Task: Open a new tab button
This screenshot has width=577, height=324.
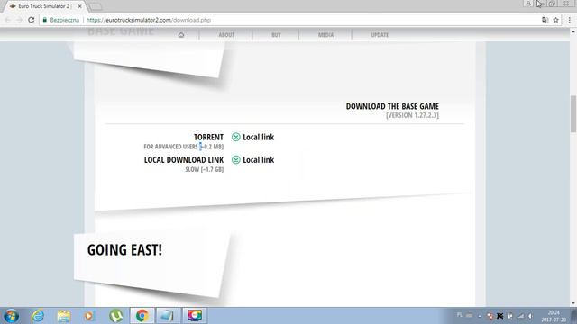Action: 96,6
